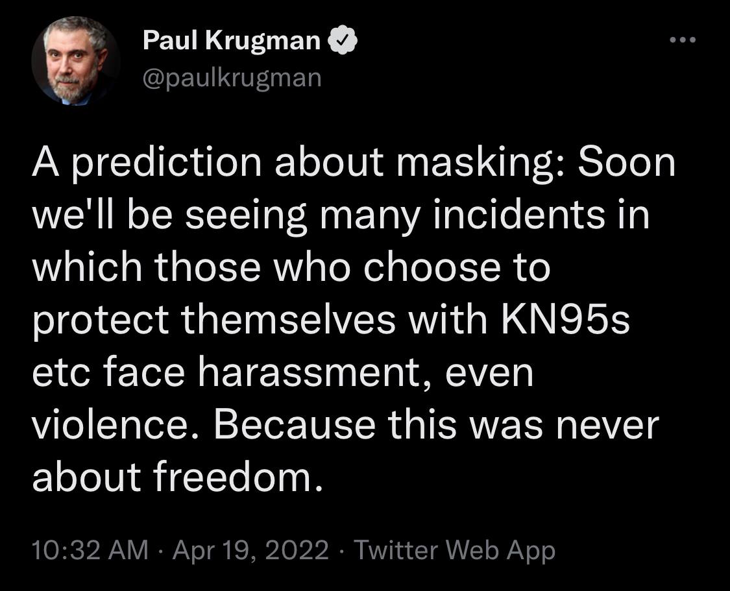
Task: Click the word "Because" in the tweet
Action: [x=295, y=425]
